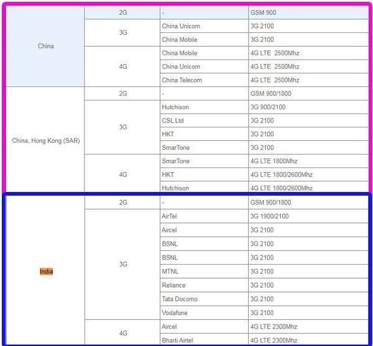
Task: Select SmarTone in the 3G 2100 row
Action: pos(204,148)
